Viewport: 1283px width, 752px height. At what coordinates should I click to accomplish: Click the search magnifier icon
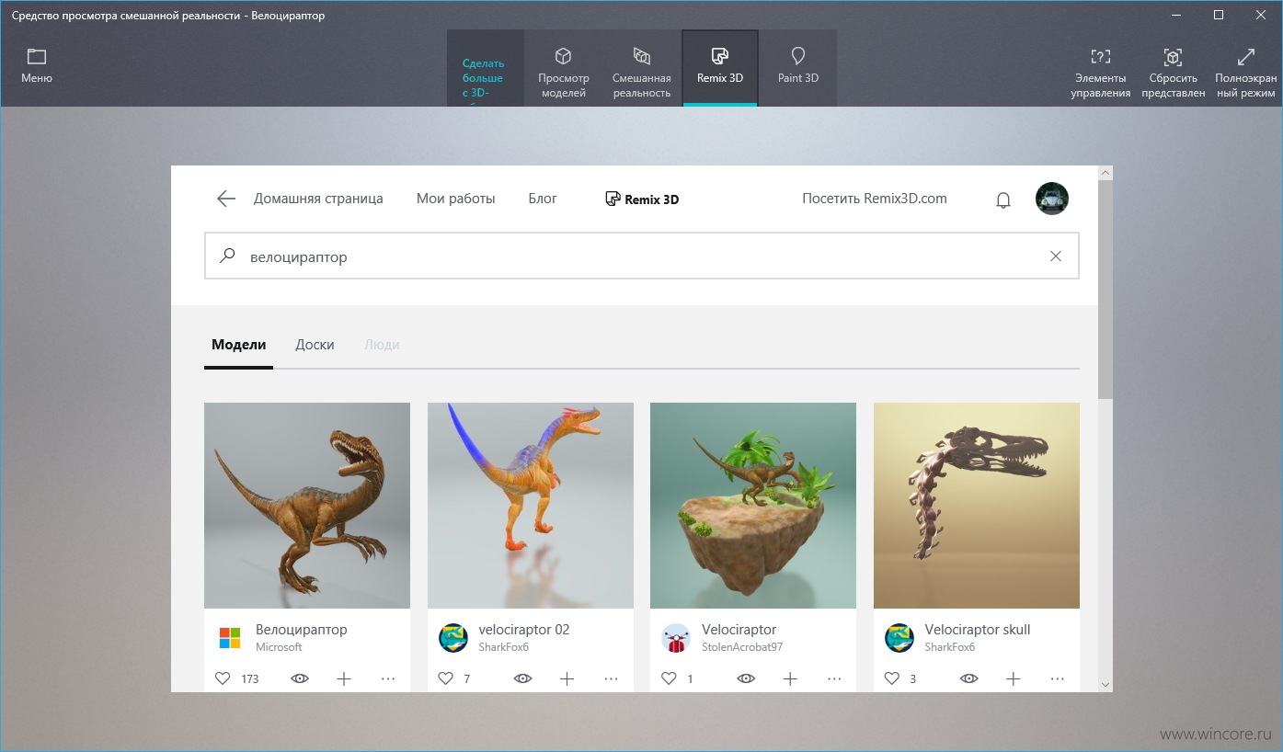coord(227,256)
